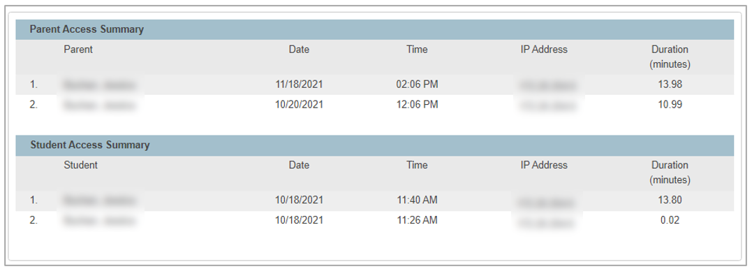Click the Student Access Summary header
Viewport: 752px width, 269px height.
pos(89,145)
